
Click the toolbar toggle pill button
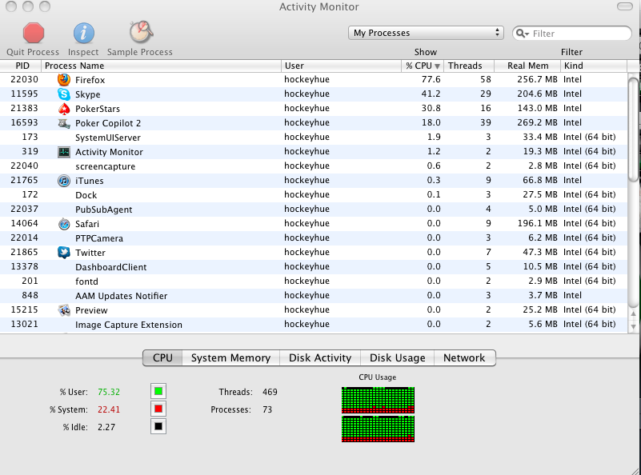click(x=625, y=6)
